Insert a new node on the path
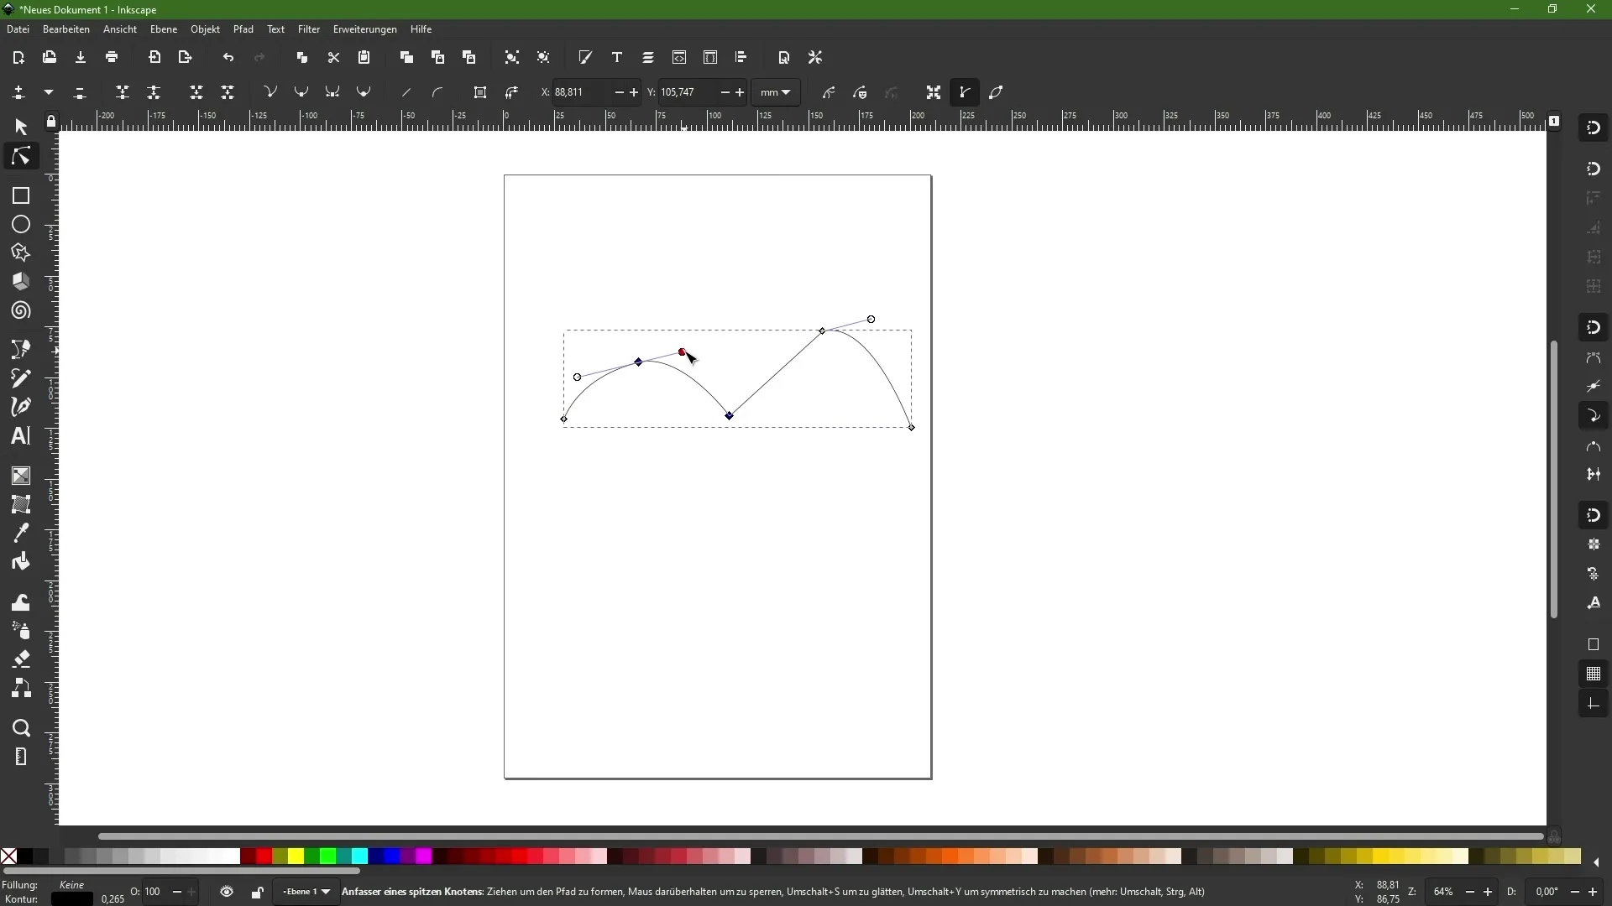 tap(18, 92)
